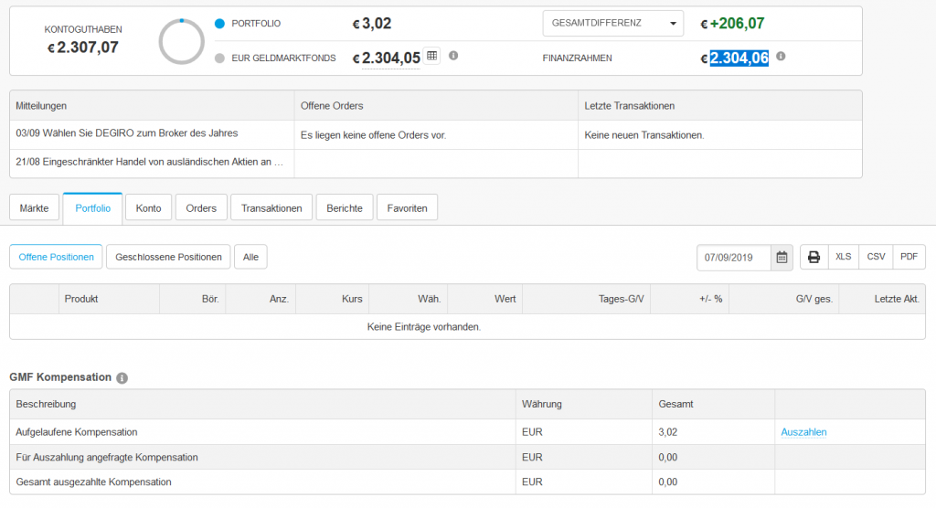Open the Transaktionen tab
The image size is (936, 508).
pyautogui.click(x=271, y=208)
